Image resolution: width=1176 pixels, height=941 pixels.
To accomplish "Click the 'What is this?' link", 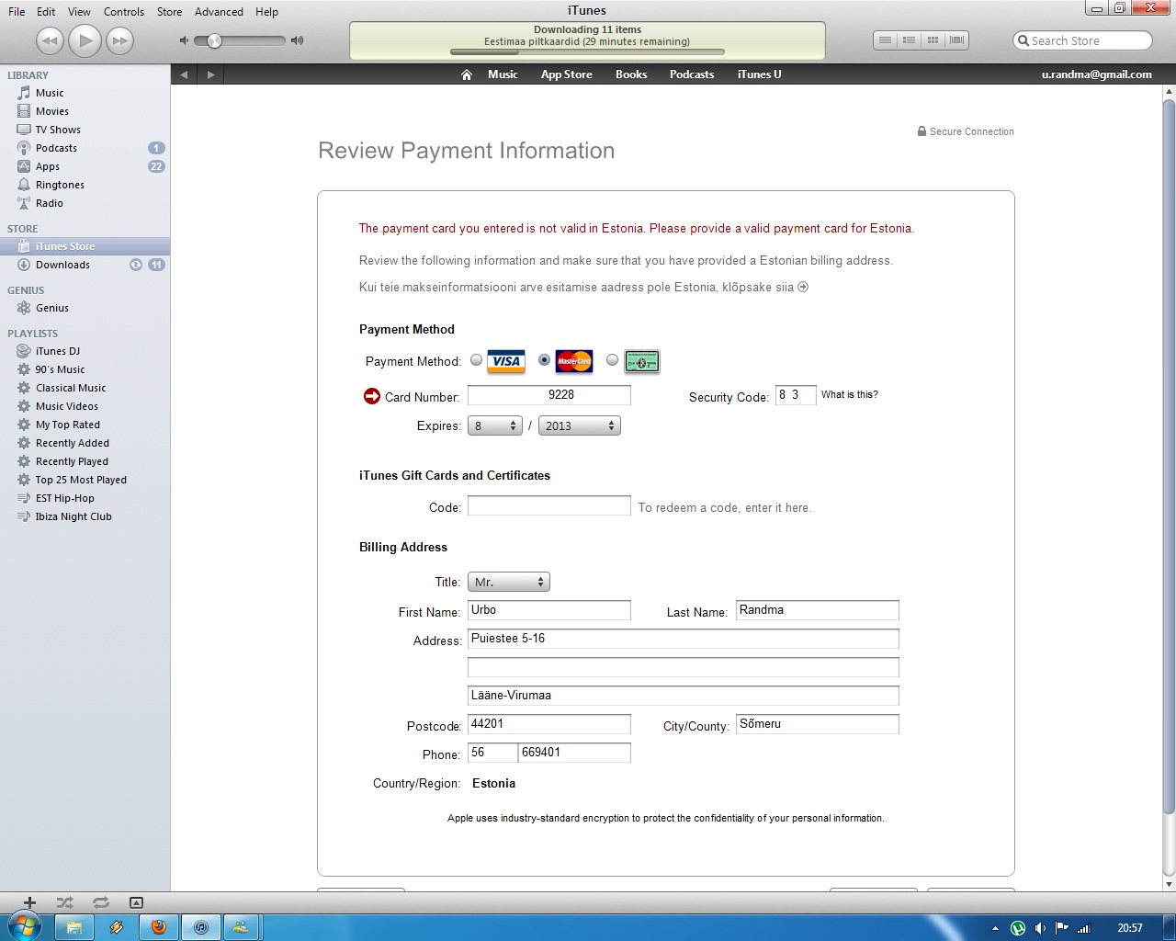I will coord(849,394).
